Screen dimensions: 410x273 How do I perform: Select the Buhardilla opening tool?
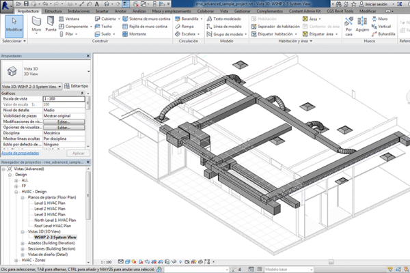pyautogui.click(x=385, y=33)
